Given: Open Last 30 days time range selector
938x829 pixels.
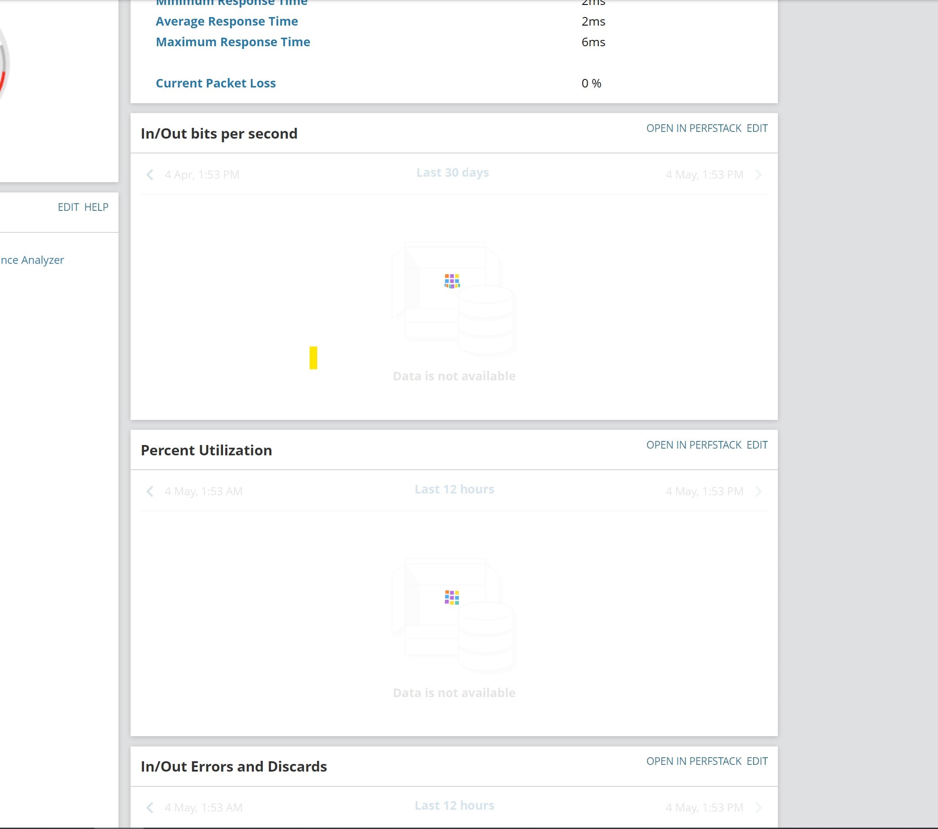Looking at the screenshot, I should coord(453,173).
